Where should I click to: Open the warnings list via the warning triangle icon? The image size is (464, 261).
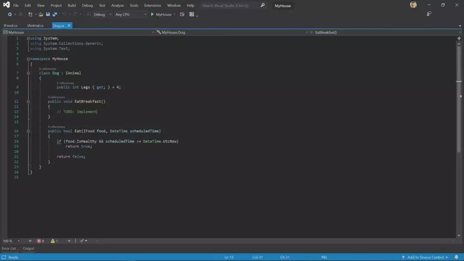point(54,241)
